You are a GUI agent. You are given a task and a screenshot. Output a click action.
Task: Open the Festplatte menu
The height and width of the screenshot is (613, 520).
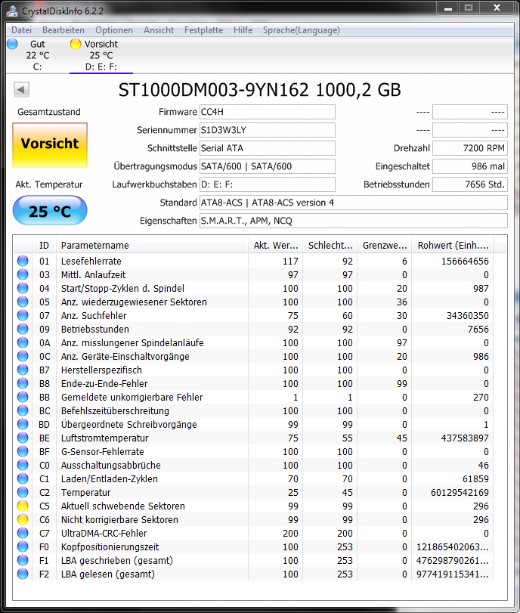point(204,30)
